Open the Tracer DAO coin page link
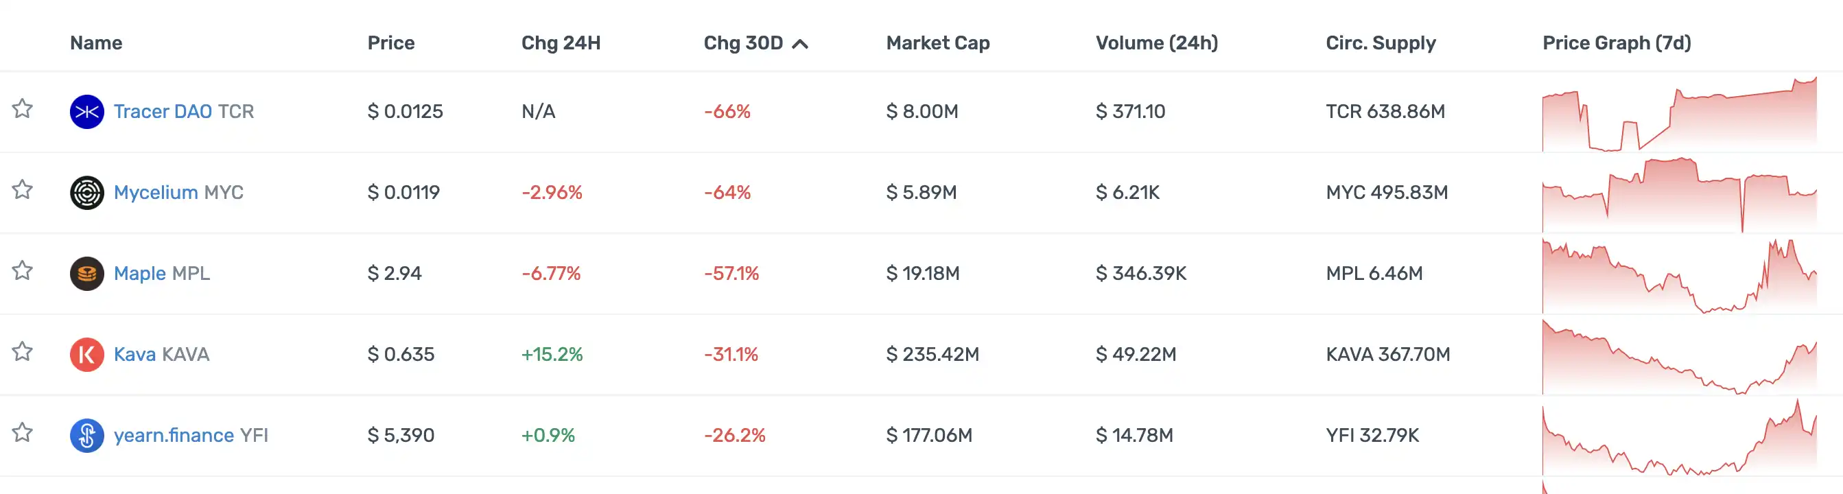This screenshot has height=494, width=1843. 163,112
